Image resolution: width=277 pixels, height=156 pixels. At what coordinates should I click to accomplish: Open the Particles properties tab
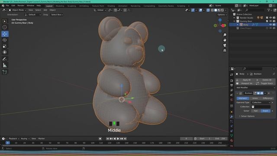tap(232, 121)
